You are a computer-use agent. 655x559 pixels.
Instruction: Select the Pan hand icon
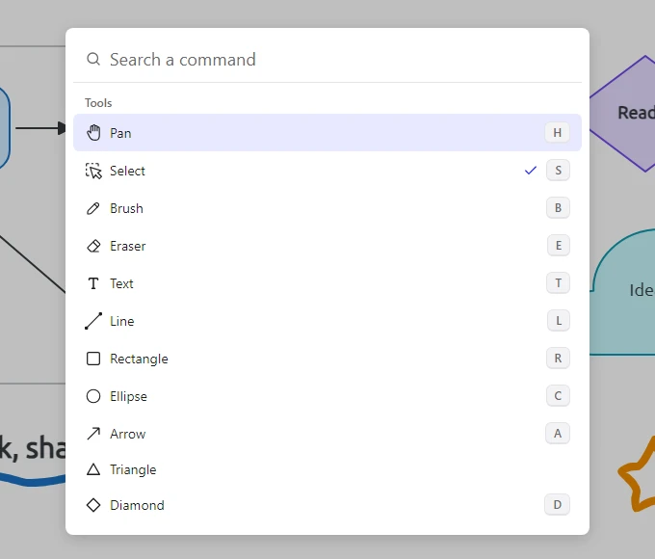point(93,133)
